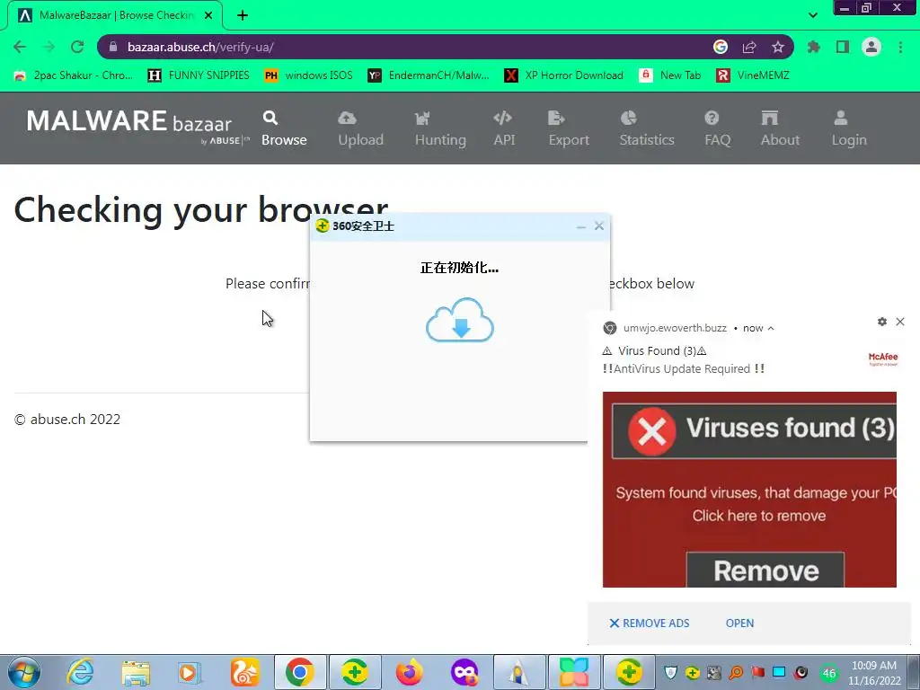Share this page via the share icon
The height and width of the screenshot is (690, 920).
(x=749, y=47)
